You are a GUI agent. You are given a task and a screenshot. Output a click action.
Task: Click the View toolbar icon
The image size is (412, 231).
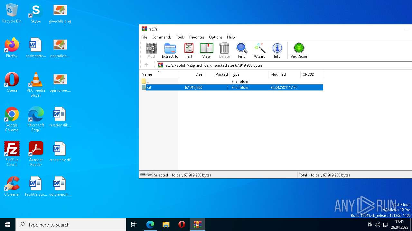206,51
